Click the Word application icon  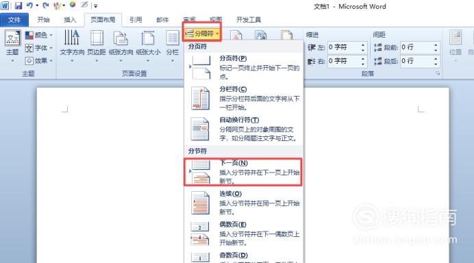click(5, 5)
